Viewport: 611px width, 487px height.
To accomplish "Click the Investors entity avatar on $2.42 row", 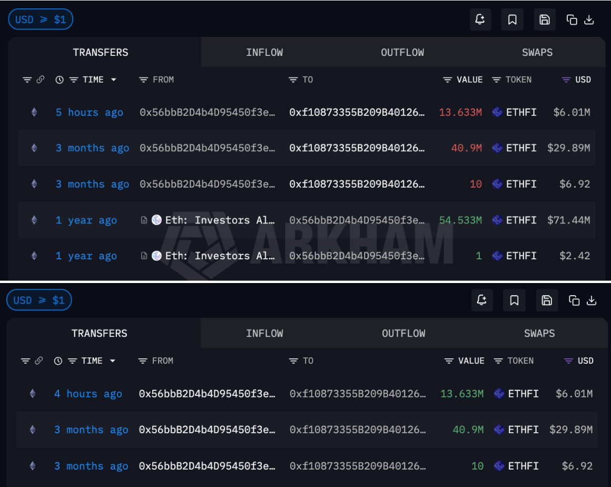I will click(x=156, y=256).
